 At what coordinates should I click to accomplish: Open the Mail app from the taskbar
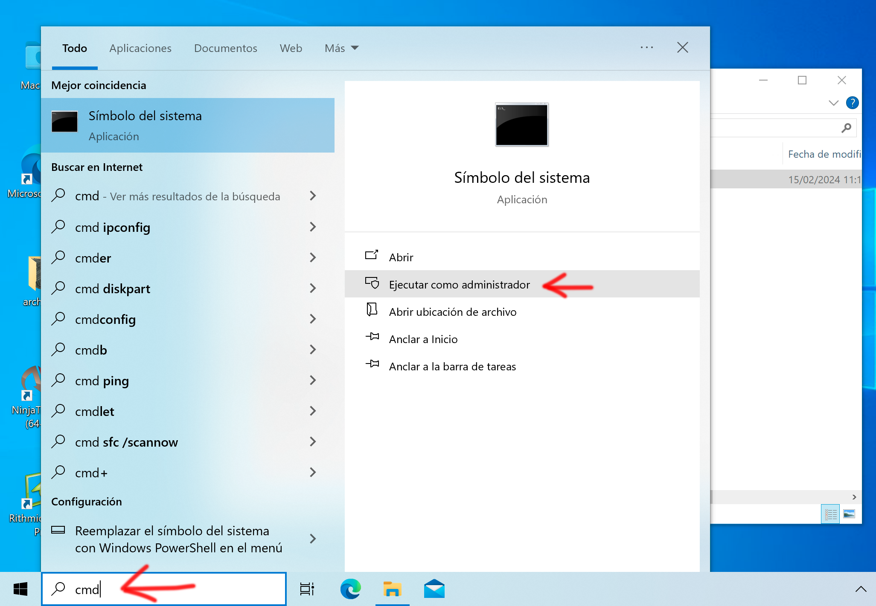point(434,589)
